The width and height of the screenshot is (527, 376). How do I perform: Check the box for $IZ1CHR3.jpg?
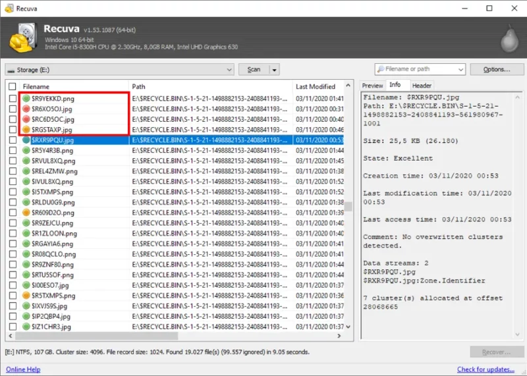pyautogui.click(x=13, y=327)
